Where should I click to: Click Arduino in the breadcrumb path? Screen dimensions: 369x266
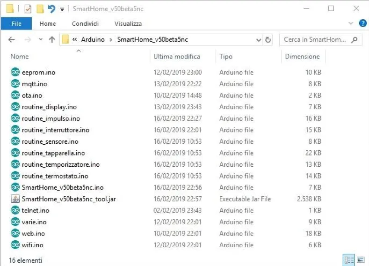pos(93,40)
